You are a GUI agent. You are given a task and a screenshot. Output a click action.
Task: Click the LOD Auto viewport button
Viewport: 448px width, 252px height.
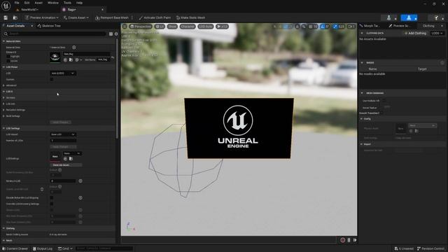205,27
